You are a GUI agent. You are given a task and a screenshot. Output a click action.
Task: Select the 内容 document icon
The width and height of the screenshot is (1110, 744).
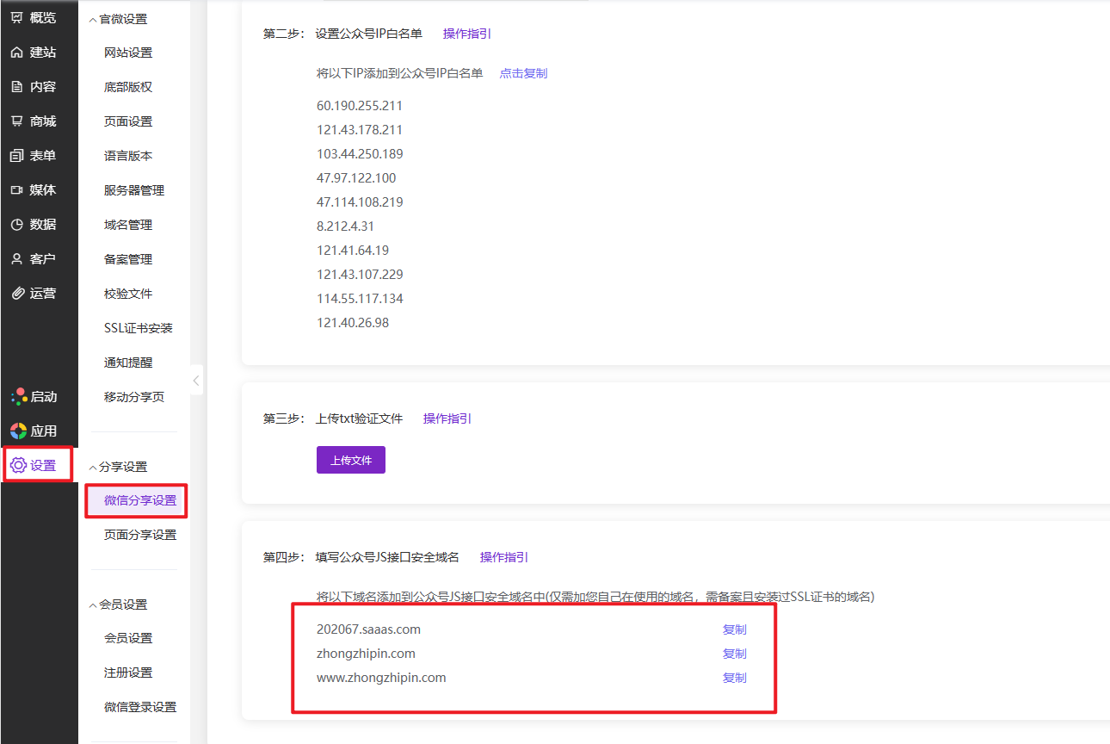(x=17, y=87)
